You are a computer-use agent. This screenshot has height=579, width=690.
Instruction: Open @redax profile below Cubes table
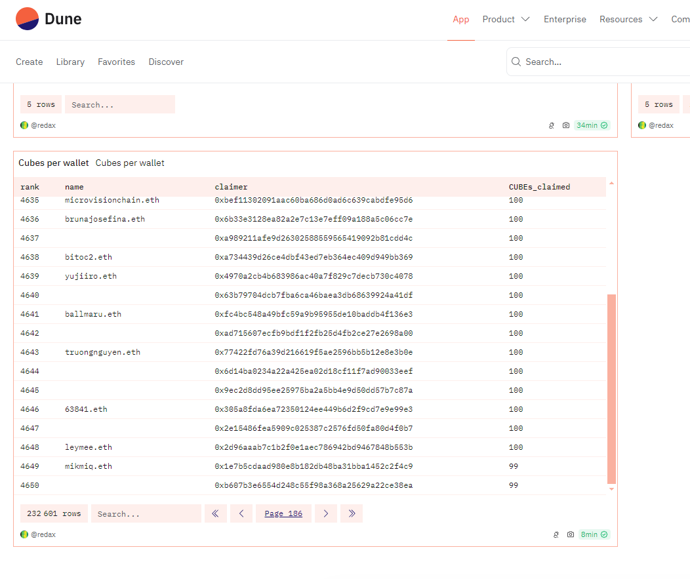tap(43, 534)
